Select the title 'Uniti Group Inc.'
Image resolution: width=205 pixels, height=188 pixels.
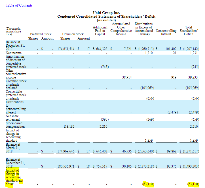[106, 13]
